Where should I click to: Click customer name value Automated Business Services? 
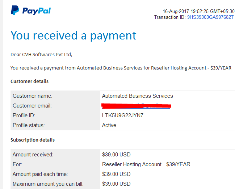(138, 96)
